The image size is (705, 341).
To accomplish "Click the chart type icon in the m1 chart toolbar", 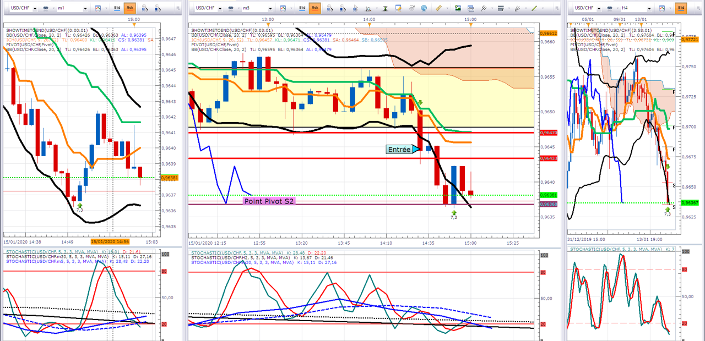I will (98, 8).
